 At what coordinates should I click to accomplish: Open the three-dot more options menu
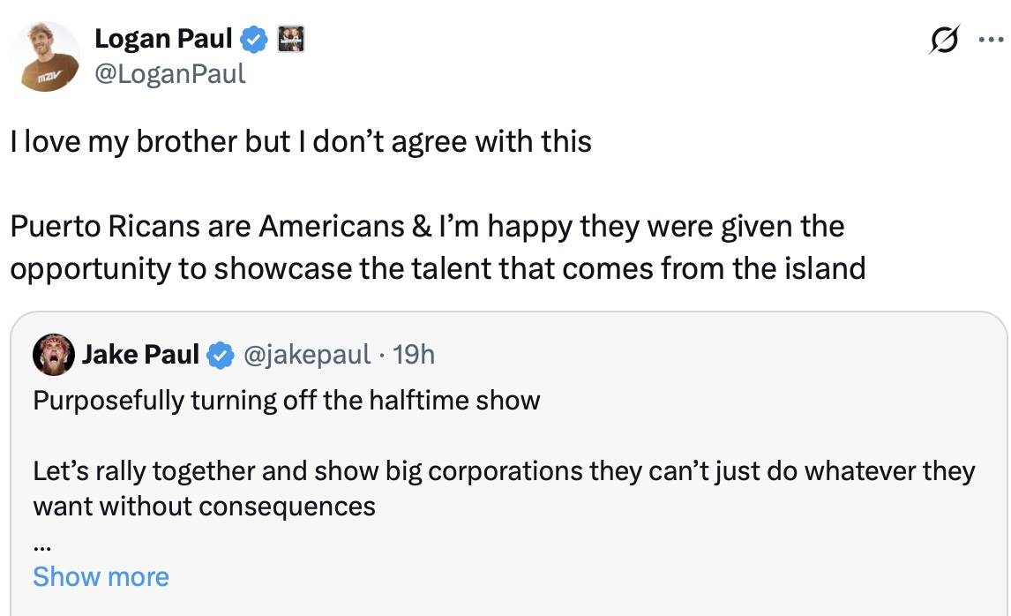[x=990, y=41]
